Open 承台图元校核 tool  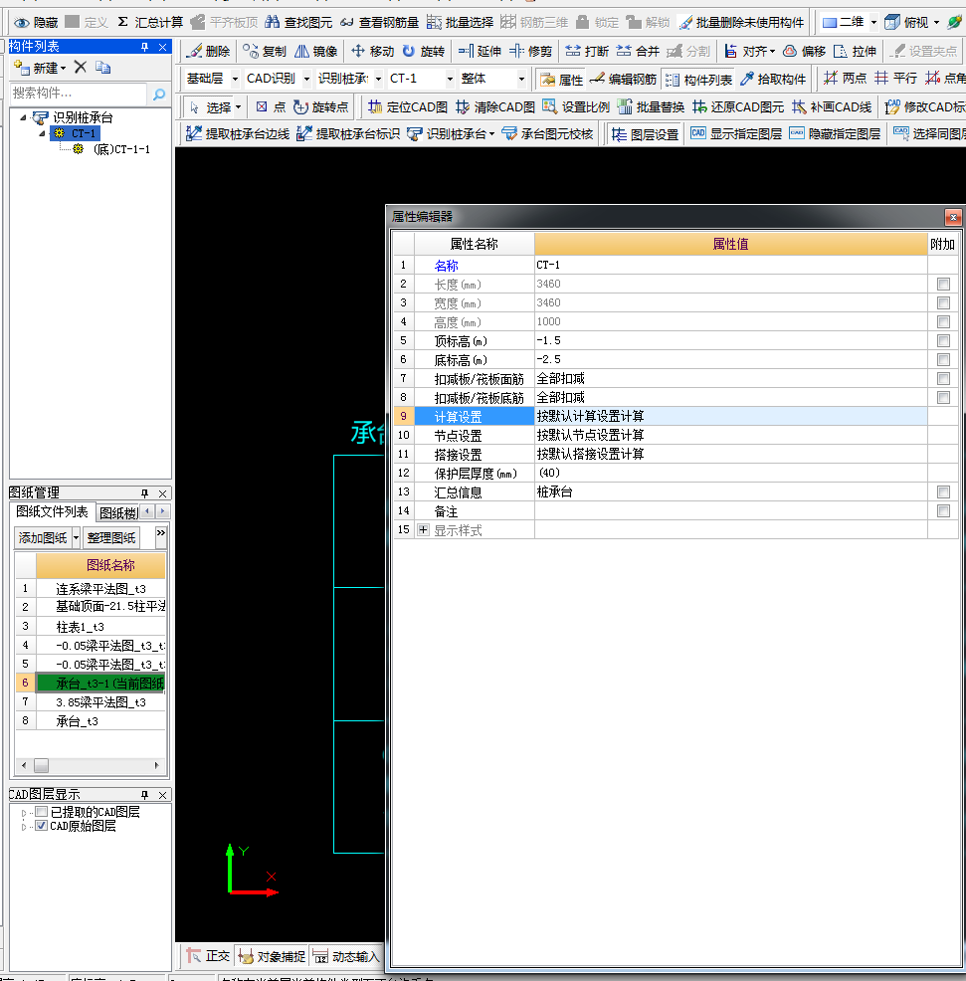pos(548,133)
